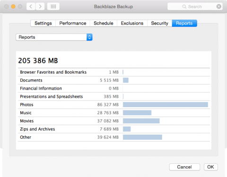Click the Browser Favorites and Bookmarks row
Viewport: 227px width, 177px height.
tap(114, 72)
